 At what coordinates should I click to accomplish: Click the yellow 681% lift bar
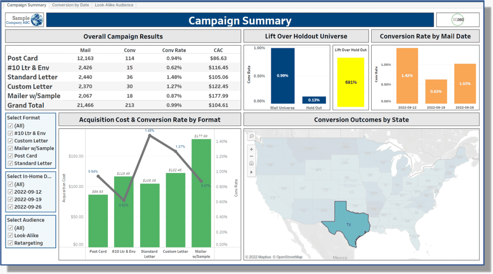(x=350, y=82)
